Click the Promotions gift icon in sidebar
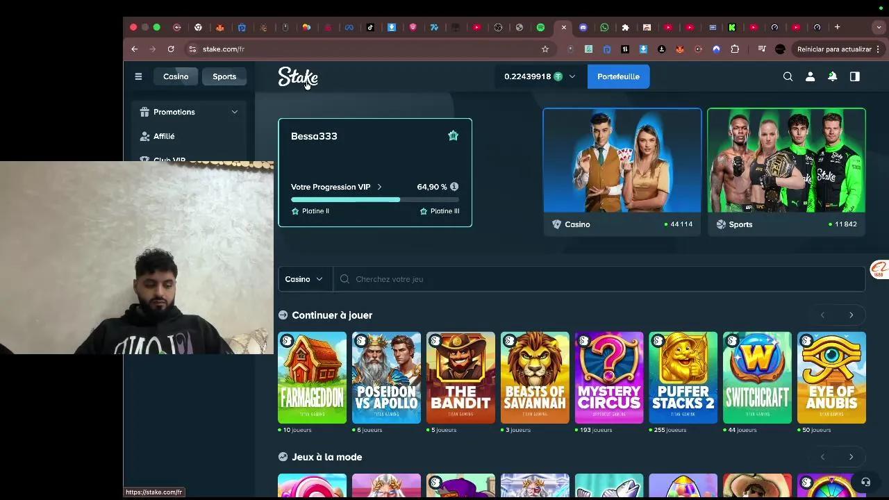Image resolution: width=889 pixels, height=500 pixels. click(x=144, y=112)
